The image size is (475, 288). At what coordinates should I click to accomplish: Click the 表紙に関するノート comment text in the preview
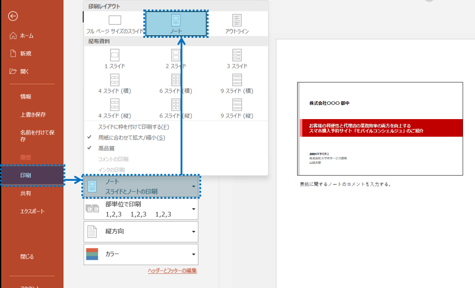(x=346, y=184)
